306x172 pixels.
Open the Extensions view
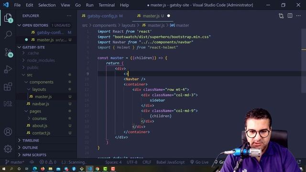click(8, 86)
